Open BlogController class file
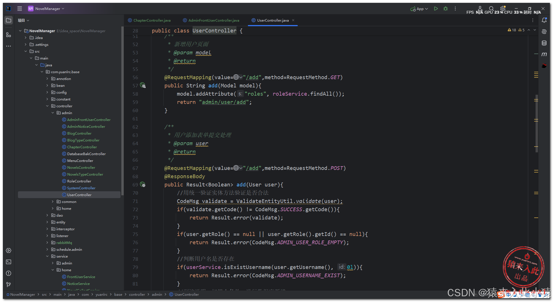The height and width of the screenshot is (302, 553). tap(79, 133)
